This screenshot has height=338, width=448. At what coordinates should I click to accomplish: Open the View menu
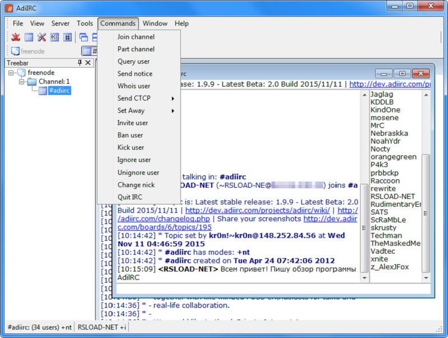tap(37, 23)
